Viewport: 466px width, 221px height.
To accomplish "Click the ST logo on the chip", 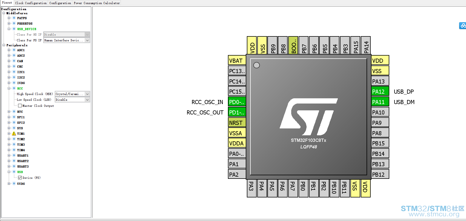I will pos(308,117).
